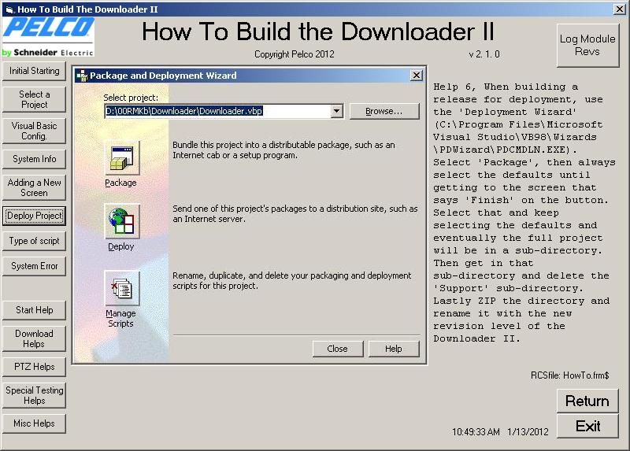Close the How To Build window
The height and width of the screenshot is (451, 630).
619,9
